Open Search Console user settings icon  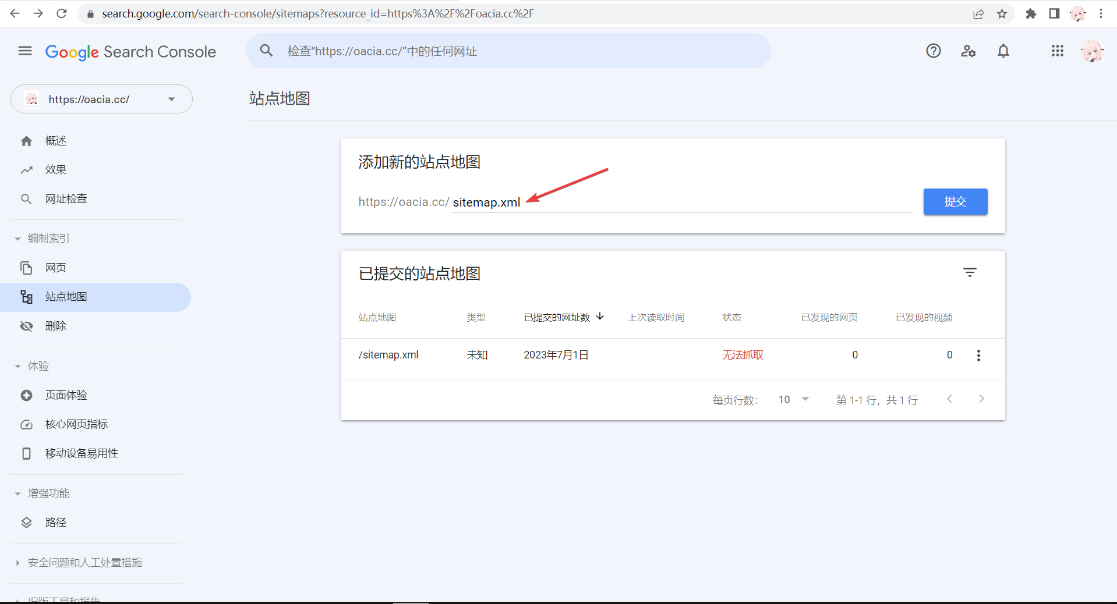pos(968,51)
